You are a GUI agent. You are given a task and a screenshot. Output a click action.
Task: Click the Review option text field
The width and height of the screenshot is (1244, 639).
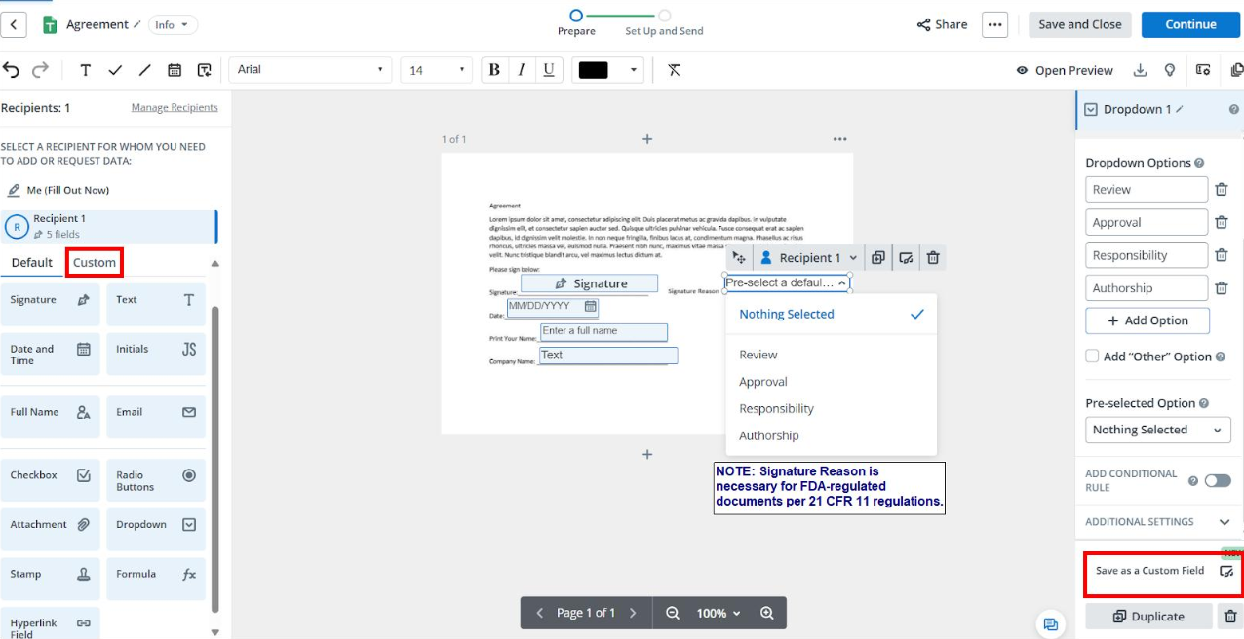1147,190
